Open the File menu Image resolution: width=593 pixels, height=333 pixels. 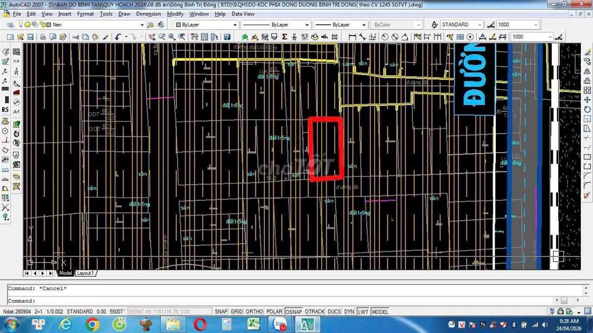coord(17,14)
